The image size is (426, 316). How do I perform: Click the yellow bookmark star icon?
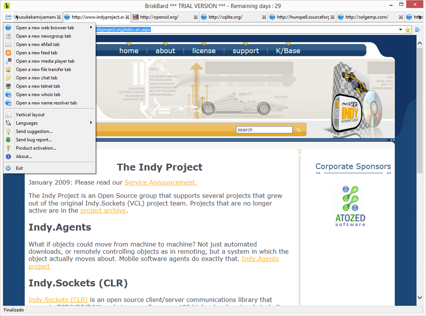point(408,30)
